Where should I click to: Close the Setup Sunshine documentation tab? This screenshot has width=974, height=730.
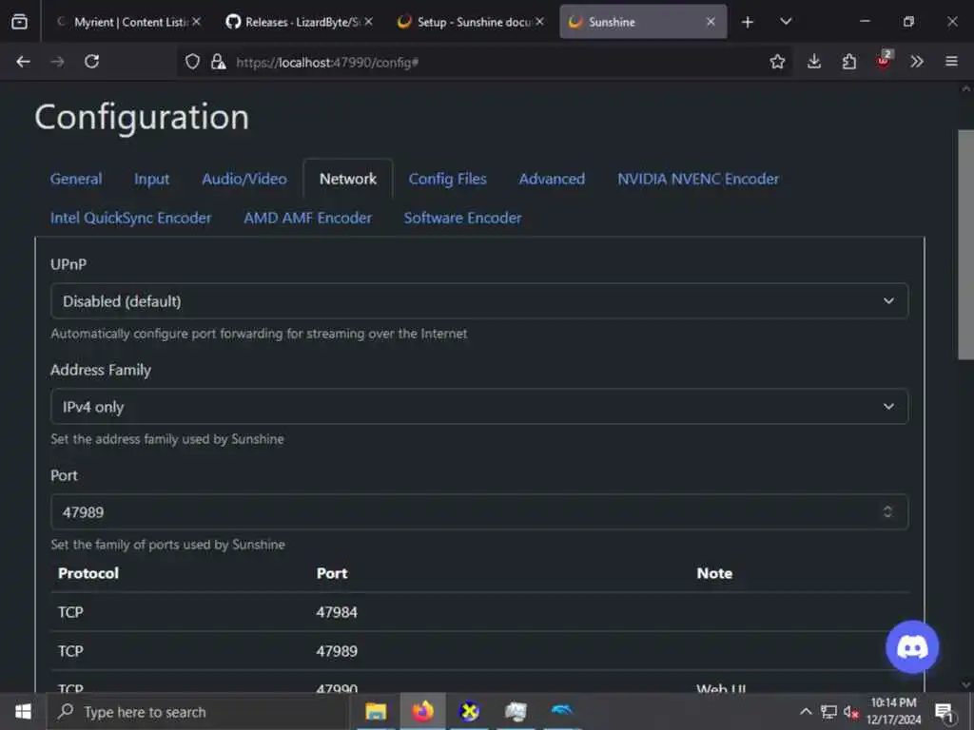click(540, 22)
